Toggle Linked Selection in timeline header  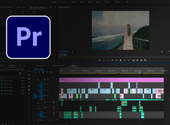(x=43, y=72)
